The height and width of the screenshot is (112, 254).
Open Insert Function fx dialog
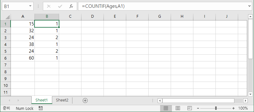(x=71, y=6)
